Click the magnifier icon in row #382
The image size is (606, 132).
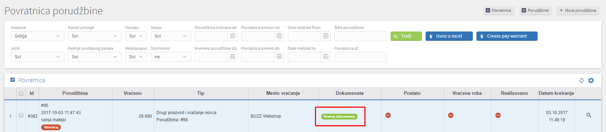click(x=589, y=115)
